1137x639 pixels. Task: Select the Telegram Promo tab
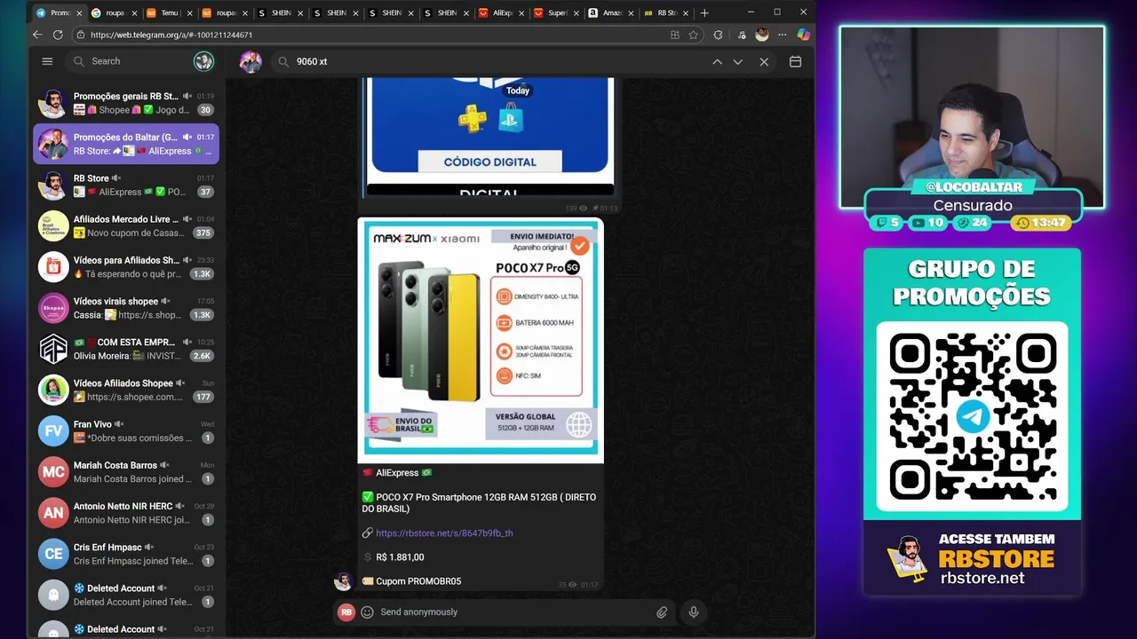point(59,12)
